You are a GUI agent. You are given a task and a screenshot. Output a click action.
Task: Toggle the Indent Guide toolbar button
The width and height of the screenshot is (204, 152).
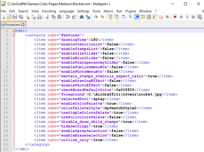point(137,17)
